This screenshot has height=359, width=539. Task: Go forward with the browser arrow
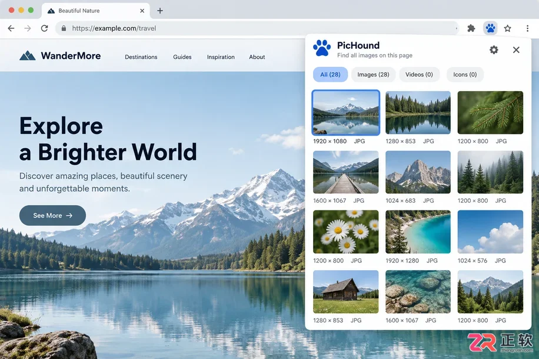pyautogui.click(x=28, y=28)
